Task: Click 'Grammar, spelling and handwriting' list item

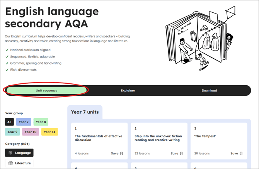Action: pos(33,63)
